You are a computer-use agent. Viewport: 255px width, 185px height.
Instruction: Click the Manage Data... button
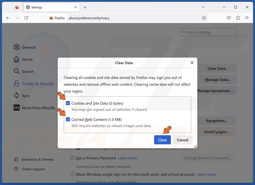click(218, 79)
